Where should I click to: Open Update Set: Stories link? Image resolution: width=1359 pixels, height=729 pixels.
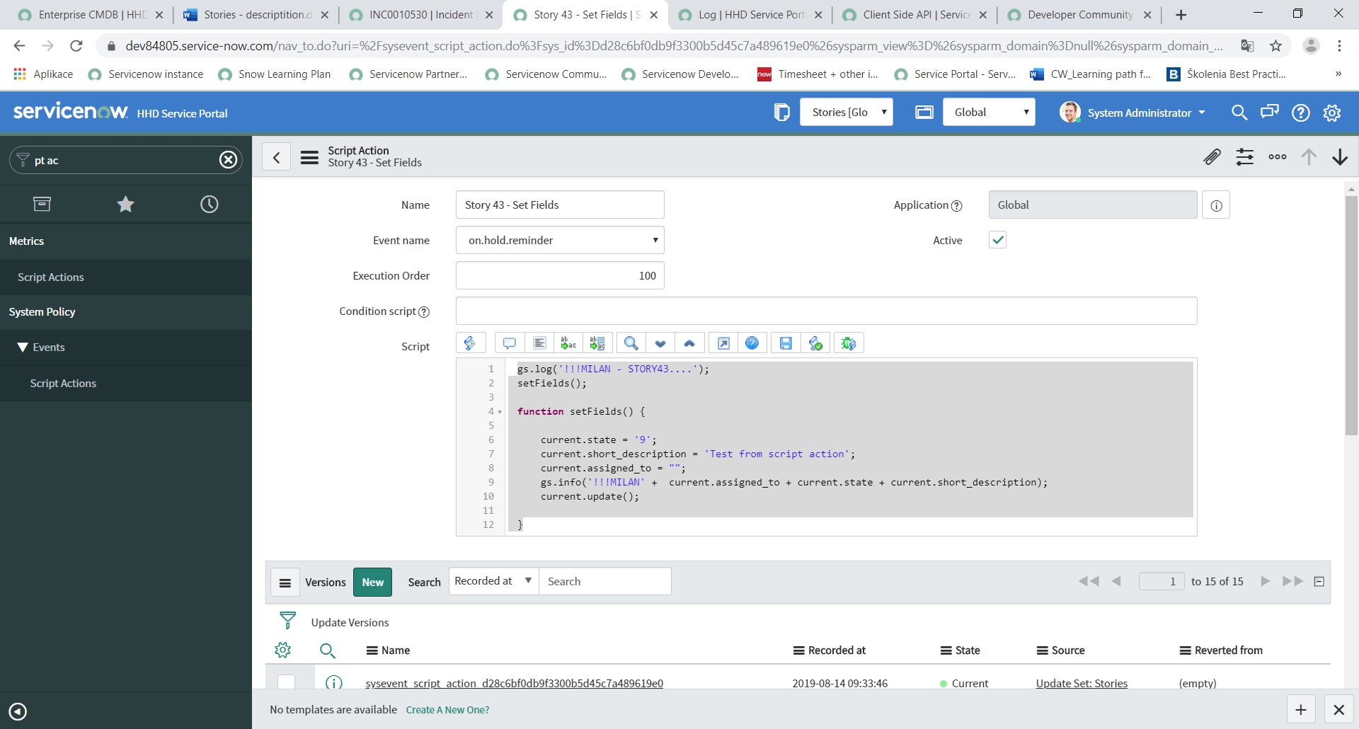coord(1082,683)
